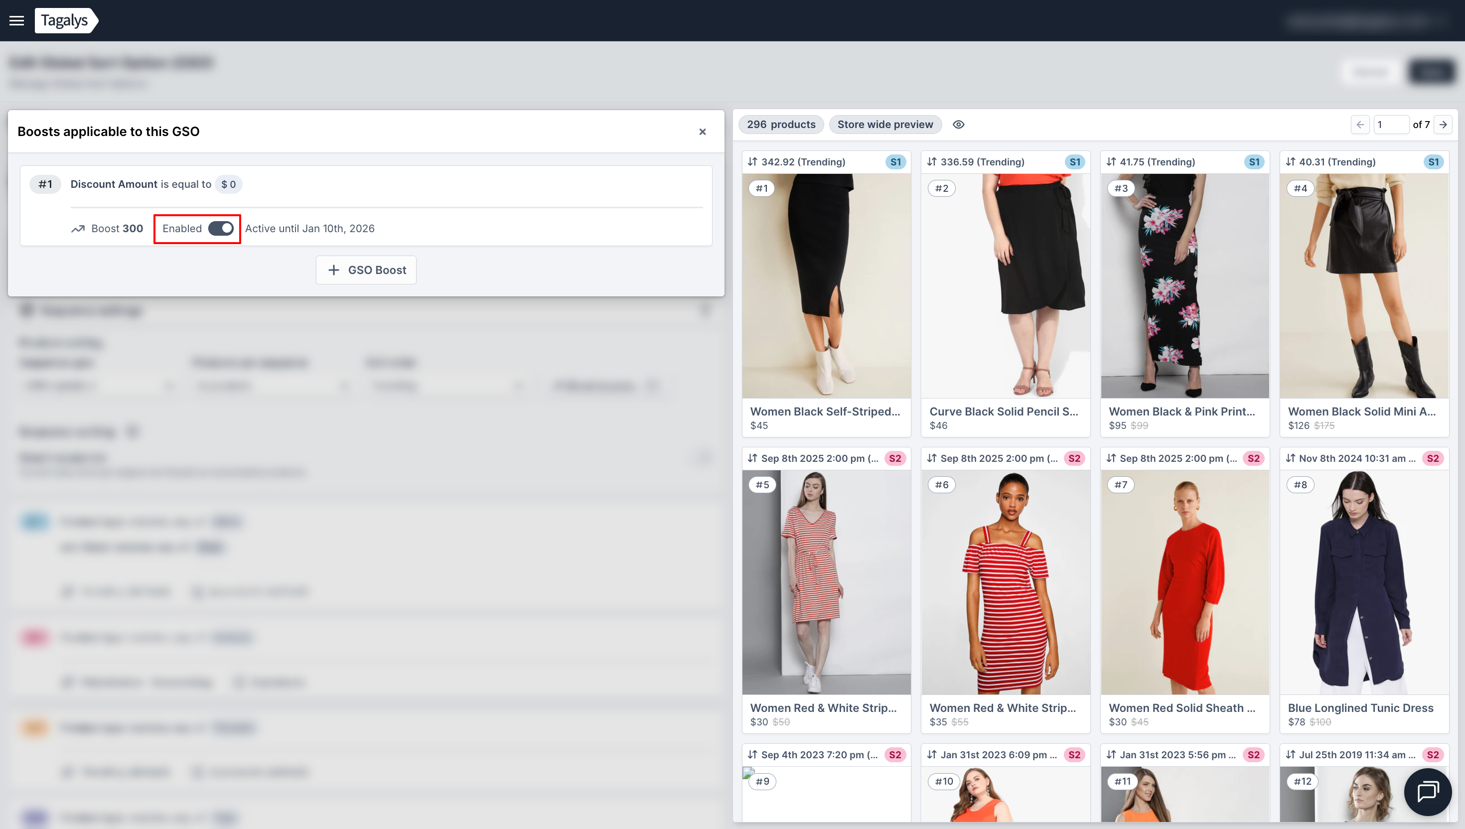
Task: Toggle the Enabled boost switch
Action: (x=221, y=228)
